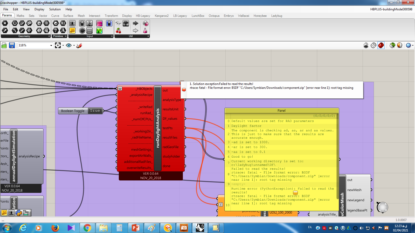The image size is (415, 233).
Task: Open Google Chrome from the taskbar
Action: point(87,228)
